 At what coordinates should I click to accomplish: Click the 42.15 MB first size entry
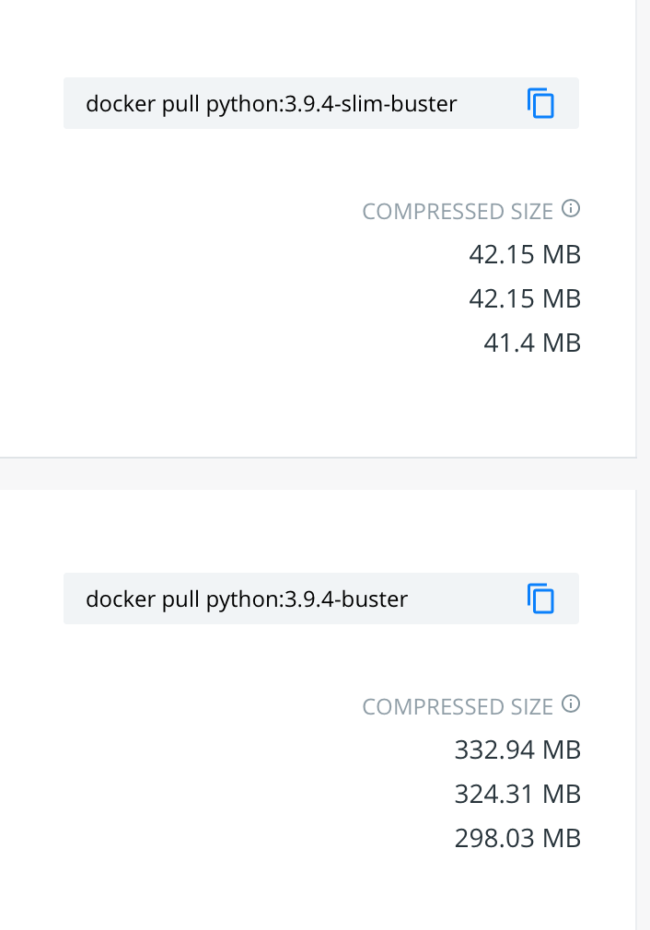click(524, 254)
